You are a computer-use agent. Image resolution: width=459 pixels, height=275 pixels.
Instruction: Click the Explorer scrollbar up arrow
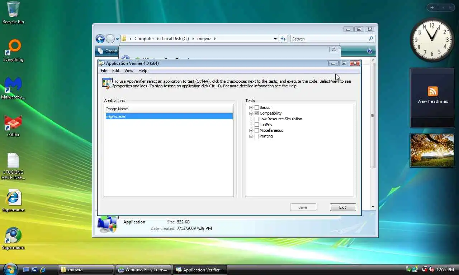point(373,60)
